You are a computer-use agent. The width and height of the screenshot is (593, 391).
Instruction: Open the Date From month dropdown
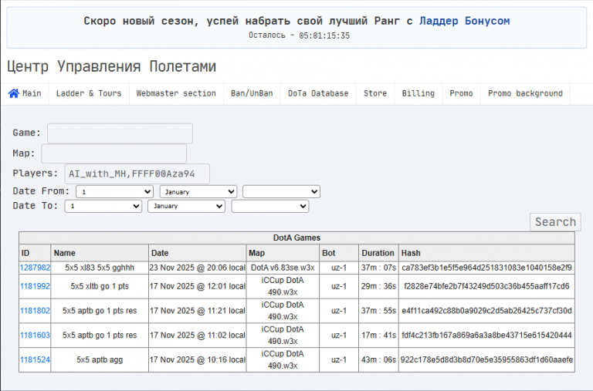tap(198, 191)
